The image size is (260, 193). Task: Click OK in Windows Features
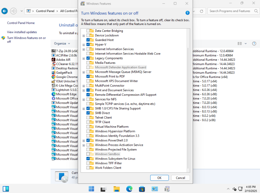point(159,178)
